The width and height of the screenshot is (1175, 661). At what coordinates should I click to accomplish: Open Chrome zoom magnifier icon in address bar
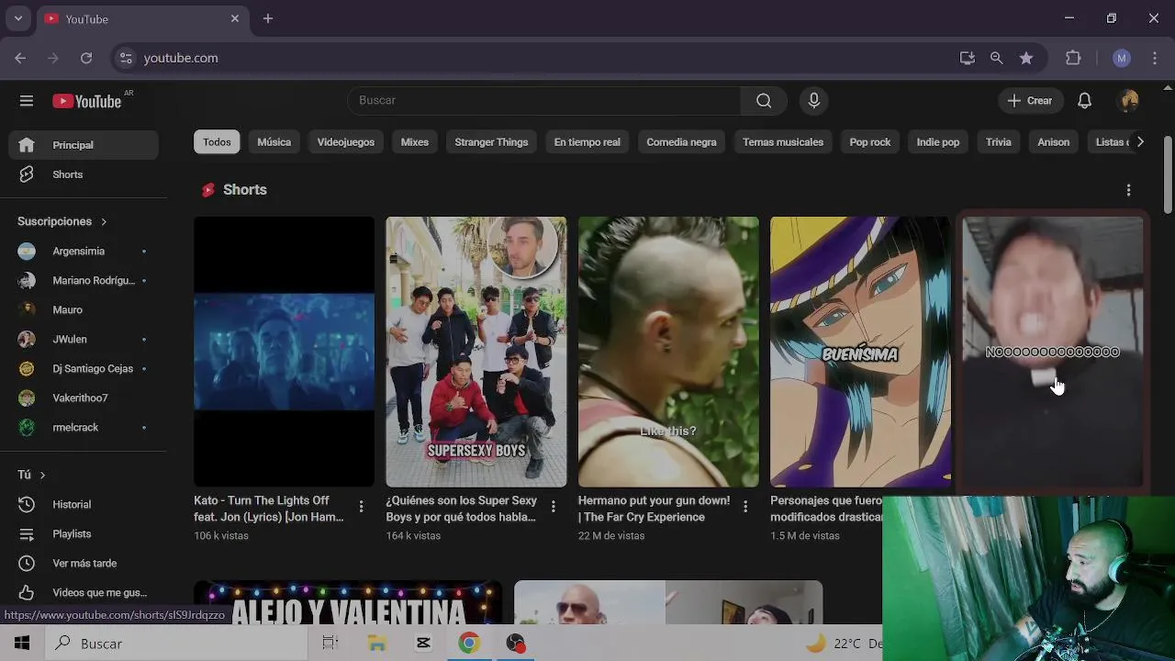pos(996,58)
